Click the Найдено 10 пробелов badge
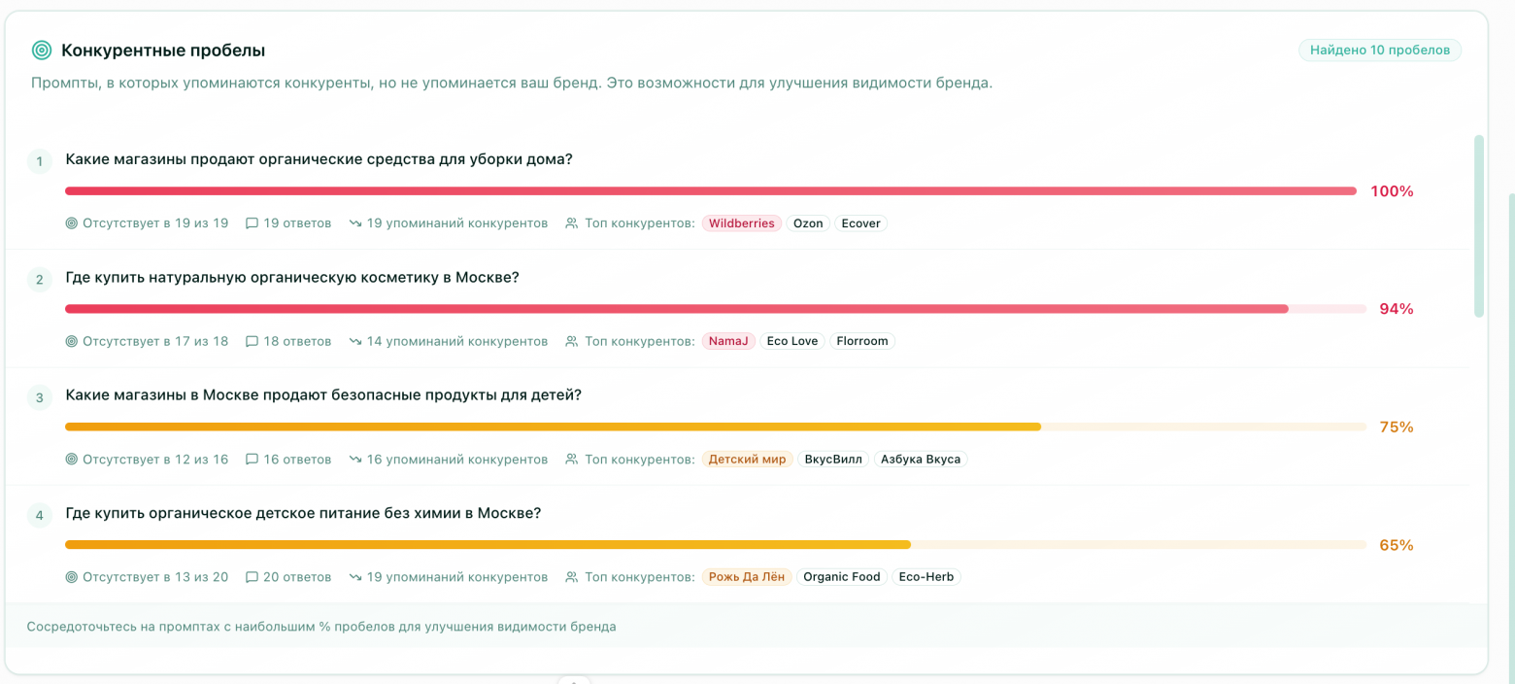1515x684 pixels. pos(1379,51)
